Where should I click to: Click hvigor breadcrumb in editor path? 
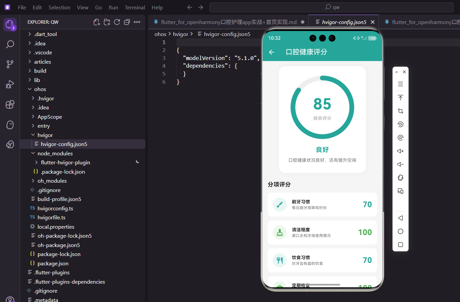[181, 34]
